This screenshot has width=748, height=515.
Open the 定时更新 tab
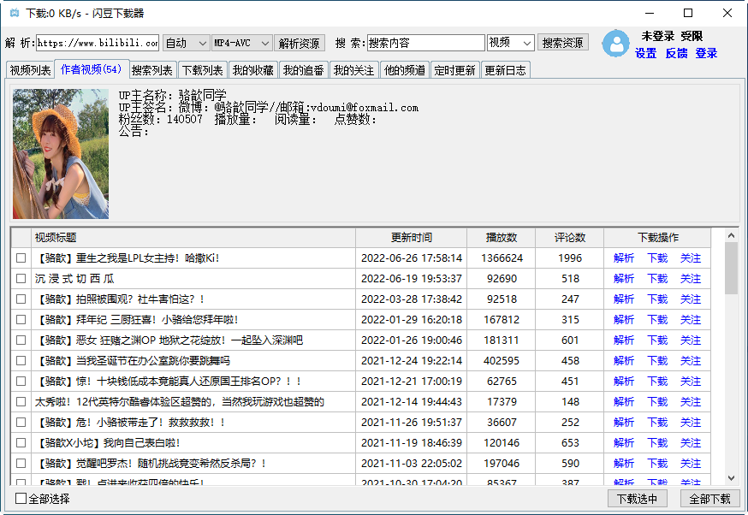[x=454, y=70]
